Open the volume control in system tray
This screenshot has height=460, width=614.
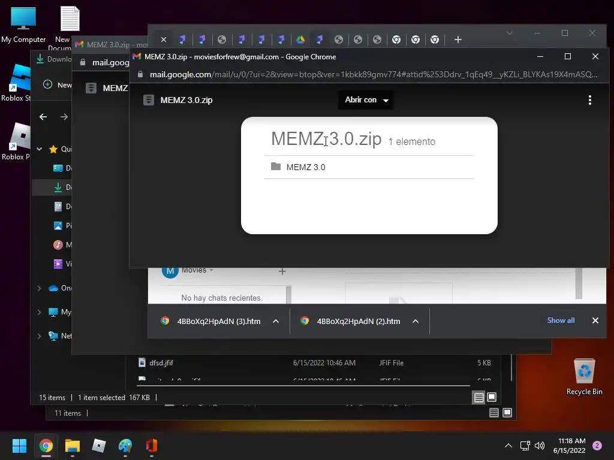pyautogui.click(x=540, y=446)
